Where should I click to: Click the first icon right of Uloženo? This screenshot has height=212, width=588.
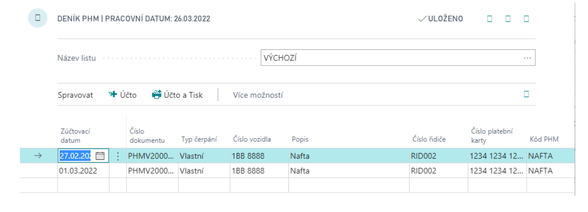click(490, 19)
